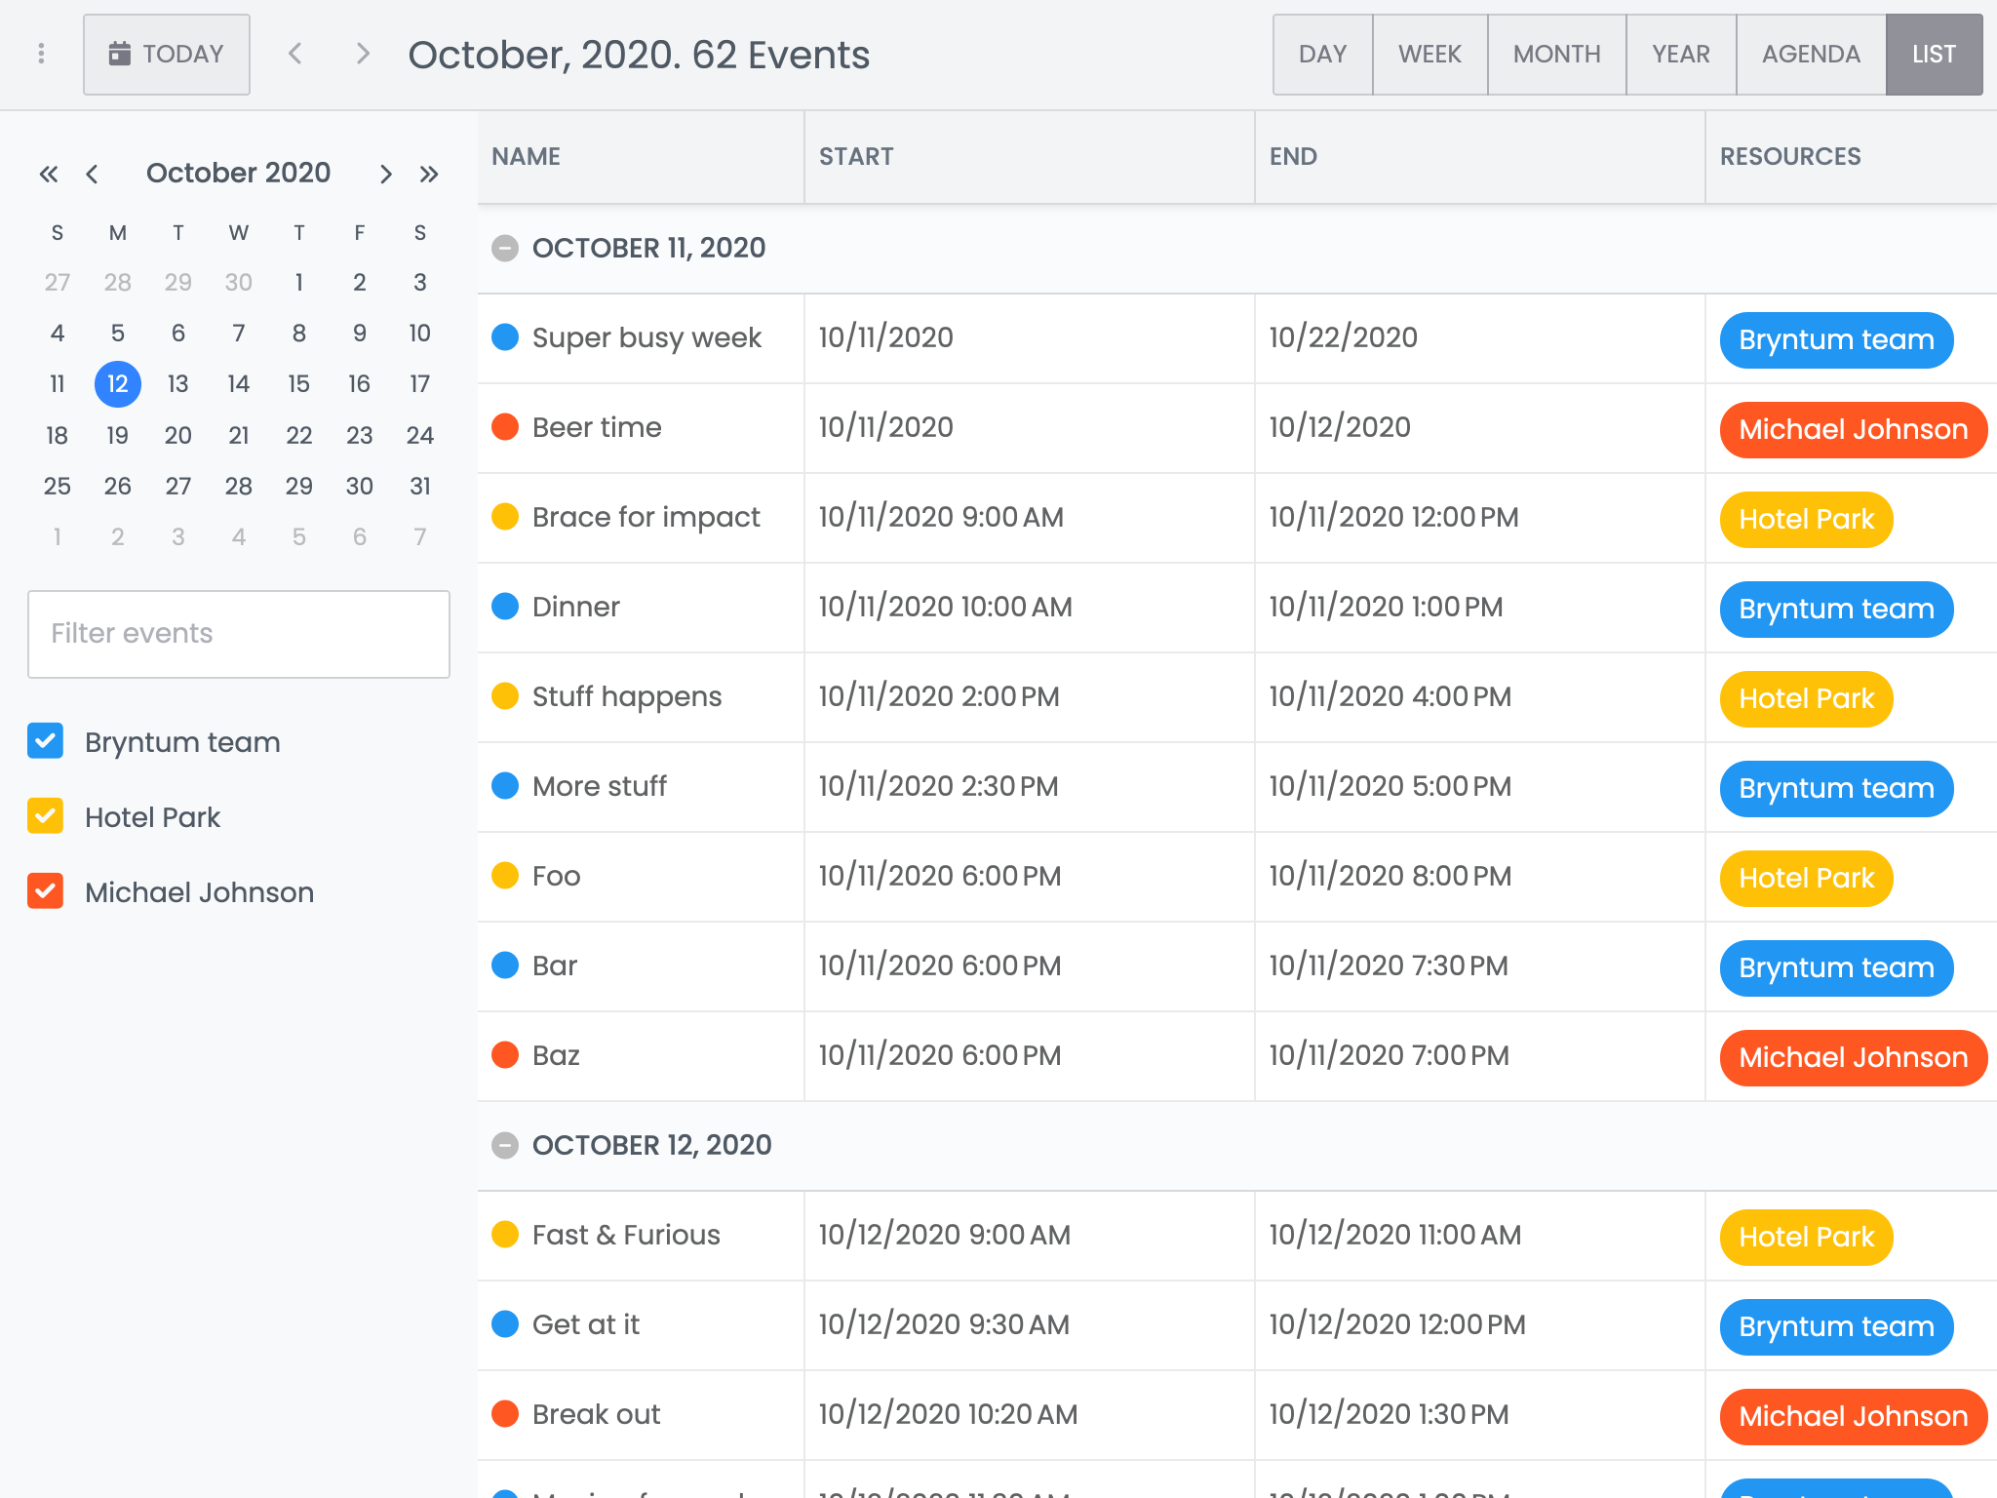Switch to the Month view tab
This screenshot has width=1997, height=1498.
pos(1555,54)
